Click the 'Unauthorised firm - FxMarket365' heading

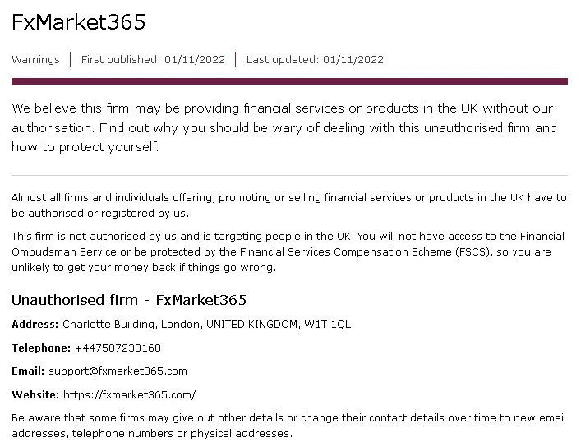click(x=129, y=300)
